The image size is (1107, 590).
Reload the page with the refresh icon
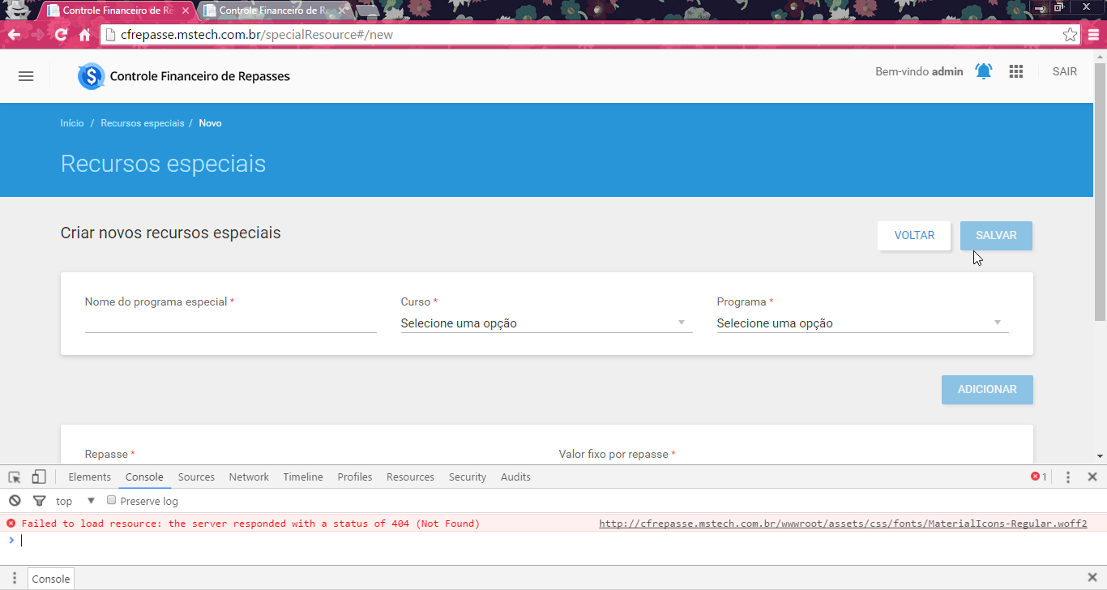point(62,35)
